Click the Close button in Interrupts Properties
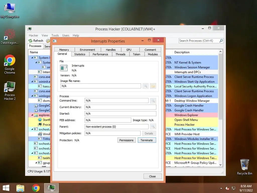 pyautogui.click(x=152, y=176)
